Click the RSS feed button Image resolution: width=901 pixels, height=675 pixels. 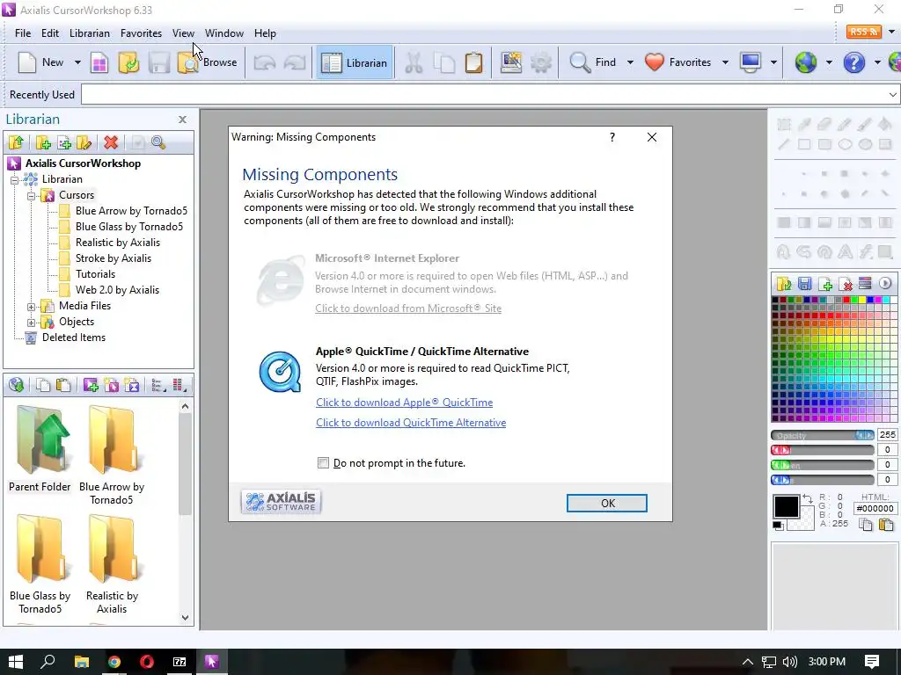[863, 33]
